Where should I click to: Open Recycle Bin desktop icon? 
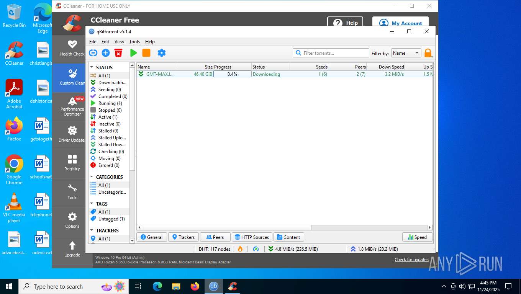14,16
